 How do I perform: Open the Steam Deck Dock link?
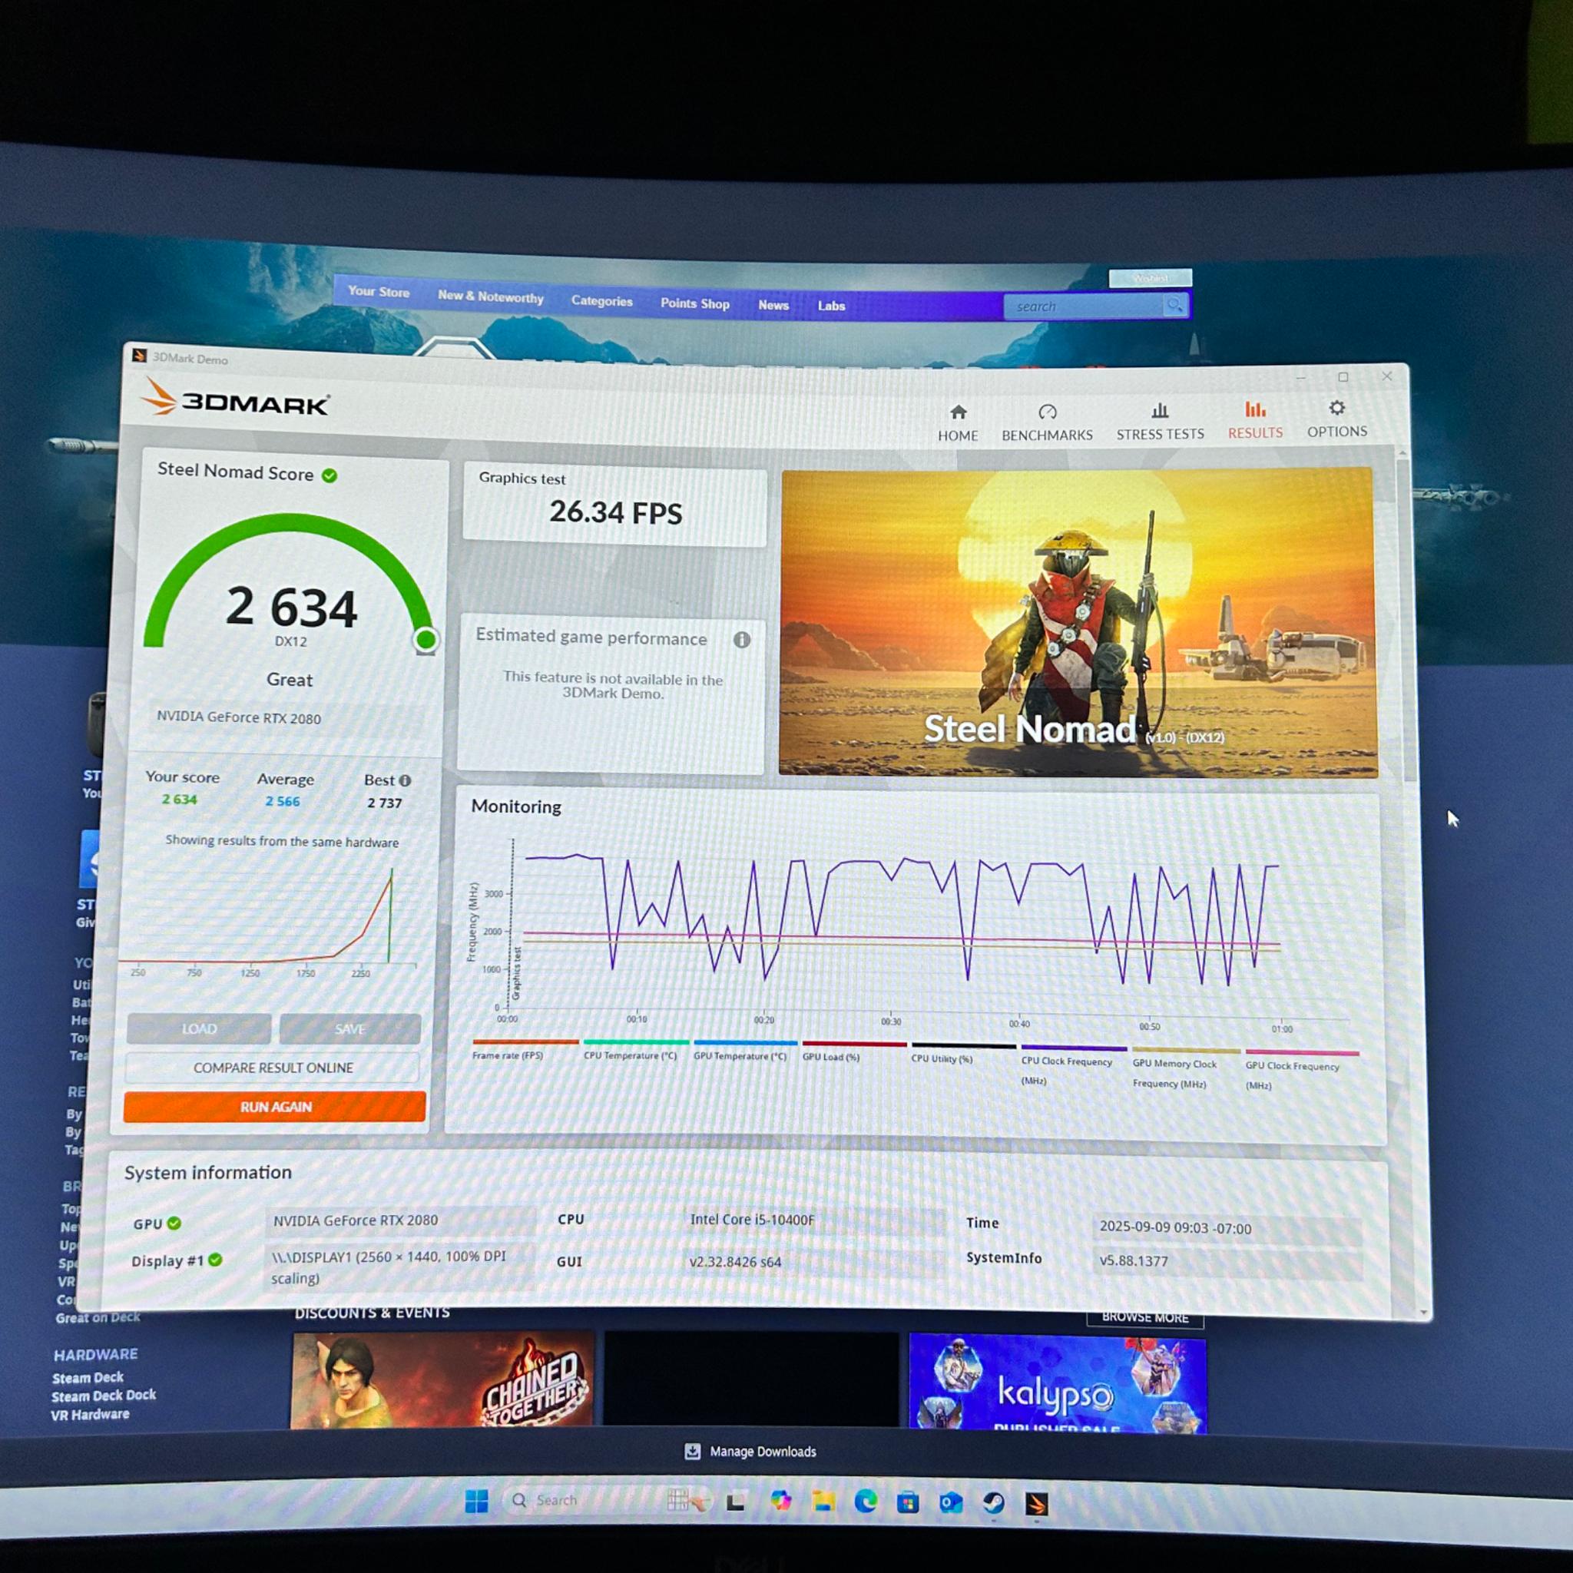click(104, 1396)
